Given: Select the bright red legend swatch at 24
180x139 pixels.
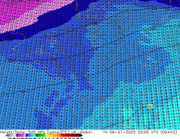Looking at the screenshot, I should click(62, 135).
